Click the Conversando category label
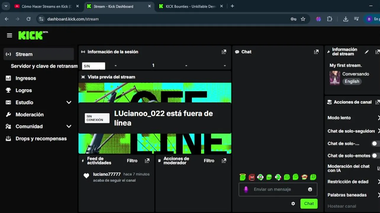380x213 pixels. click(356, 74)
